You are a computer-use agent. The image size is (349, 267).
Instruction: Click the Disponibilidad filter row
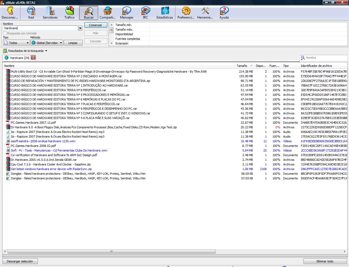click(x=231, y=34)
